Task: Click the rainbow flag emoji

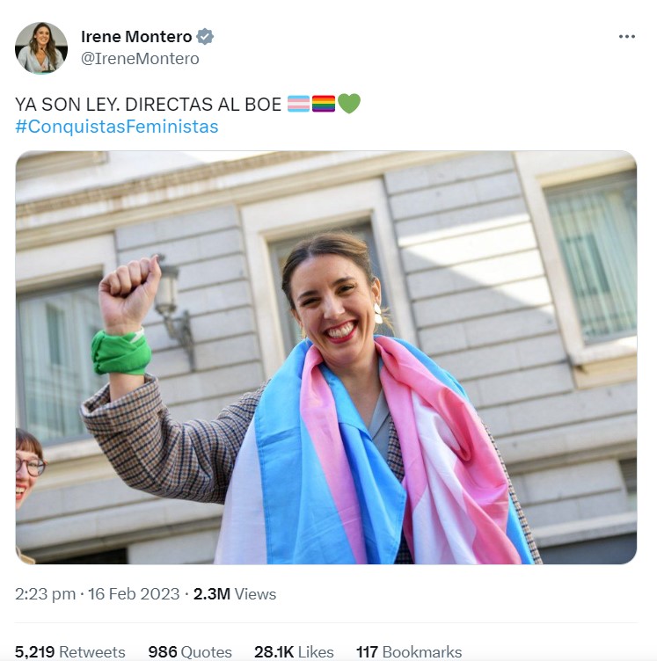Action: (x=324, y=104)
